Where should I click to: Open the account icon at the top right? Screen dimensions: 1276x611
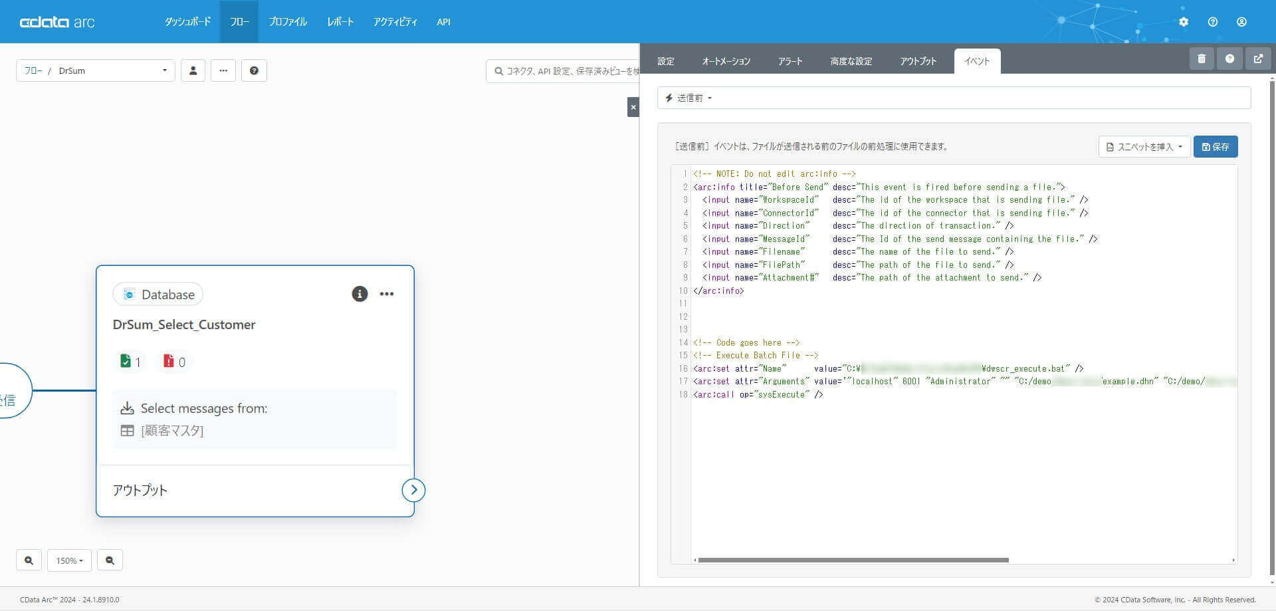coord(1241,21)
